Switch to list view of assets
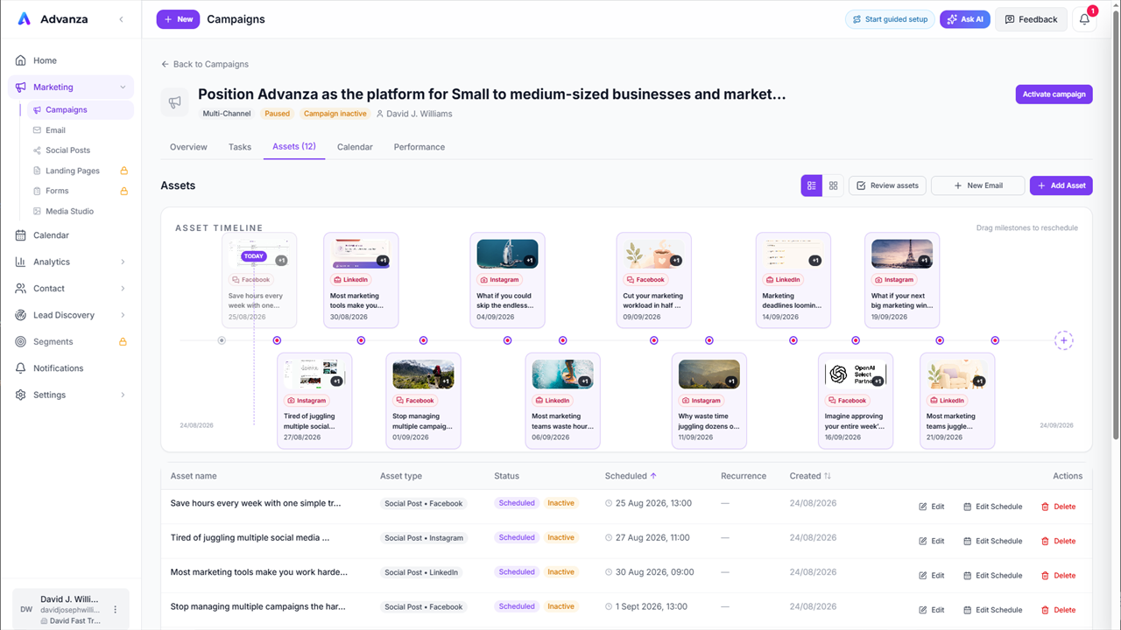This screenshot has height=630, width=1121. click(x=812, y=185)
